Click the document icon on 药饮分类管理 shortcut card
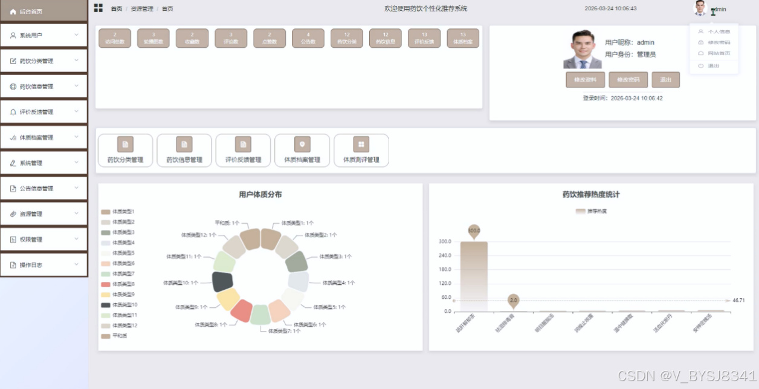This screenshot has height=389, width=759. click(x=125, y=144)
